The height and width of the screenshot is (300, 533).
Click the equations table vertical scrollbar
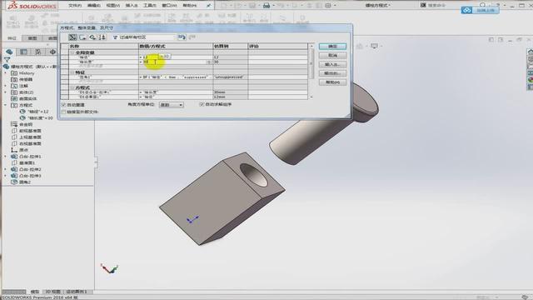[311, 72]
